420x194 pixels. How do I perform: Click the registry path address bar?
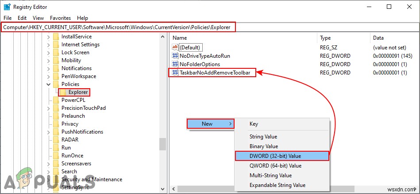pyautogui.click(x=119, y=27)
